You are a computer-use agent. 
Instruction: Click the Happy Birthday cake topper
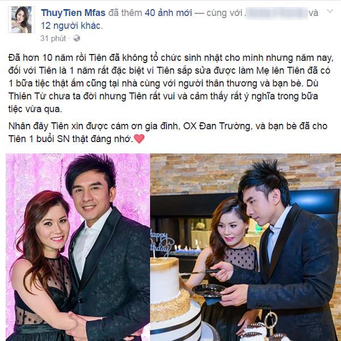click(161, 242)
